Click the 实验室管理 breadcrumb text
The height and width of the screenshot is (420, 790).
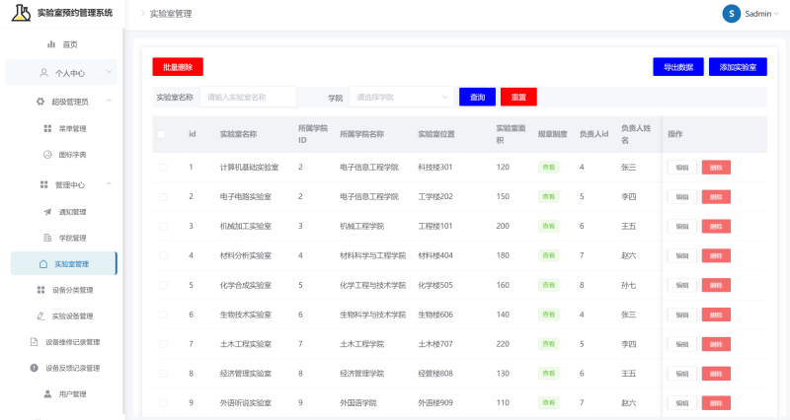[x=171, y=14]
